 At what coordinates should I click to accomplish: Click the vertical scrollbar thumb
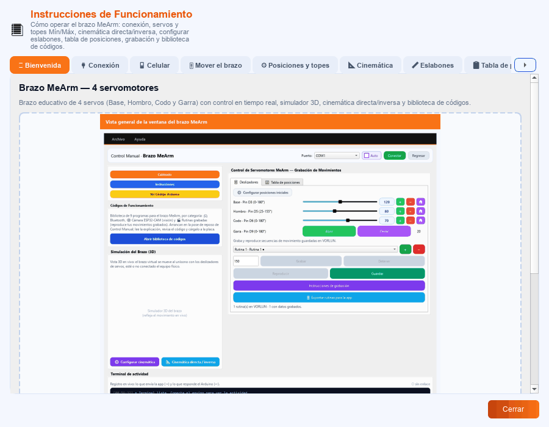click(534, 178)
